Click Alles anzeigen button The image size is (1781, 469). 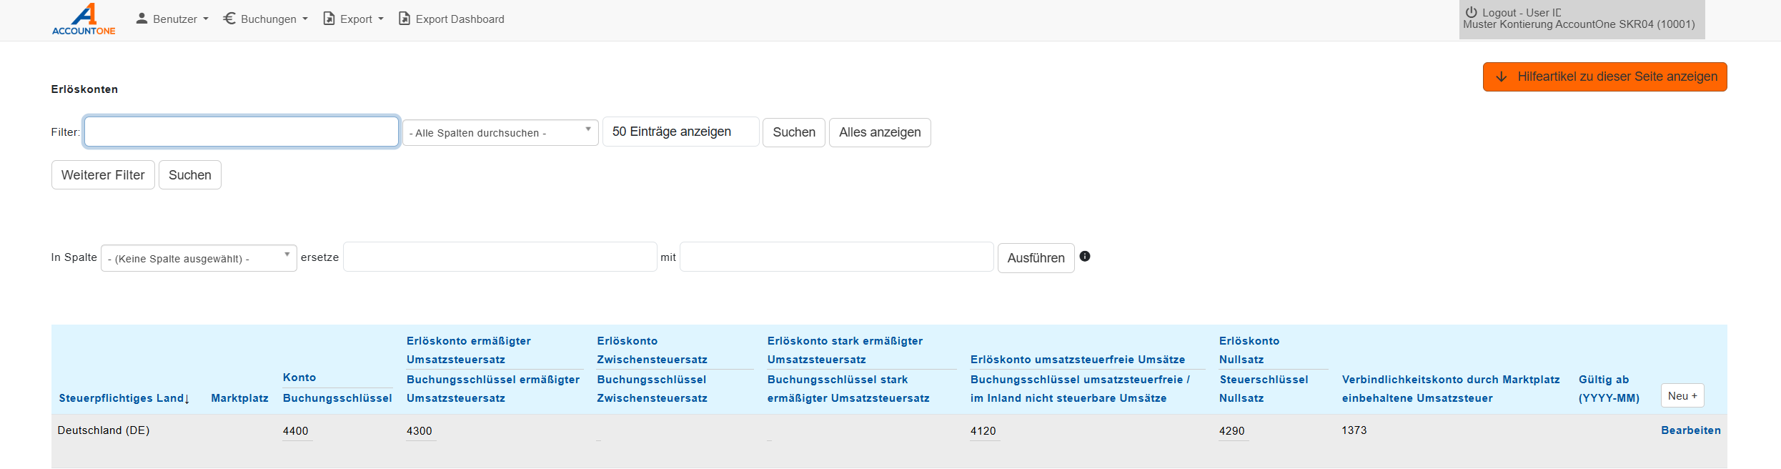[x=880, y=132]
